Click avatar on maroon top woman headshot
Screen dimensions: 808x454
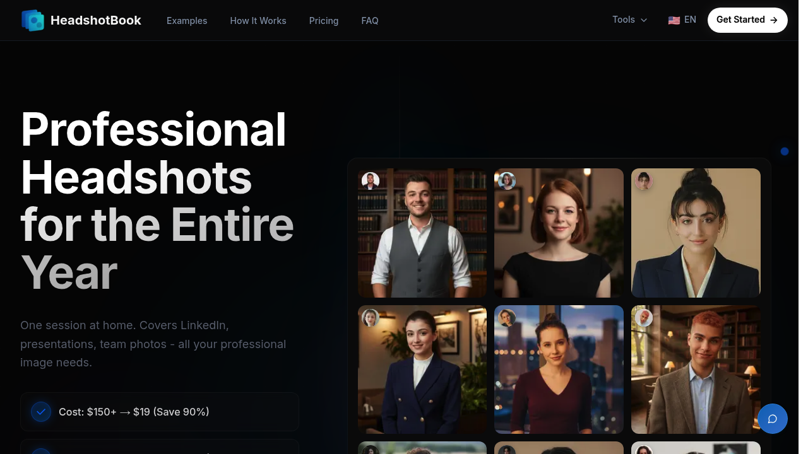click(x=507, y=318)
